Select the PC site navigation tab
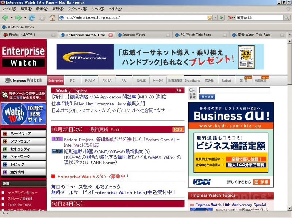 pos(72,81)
